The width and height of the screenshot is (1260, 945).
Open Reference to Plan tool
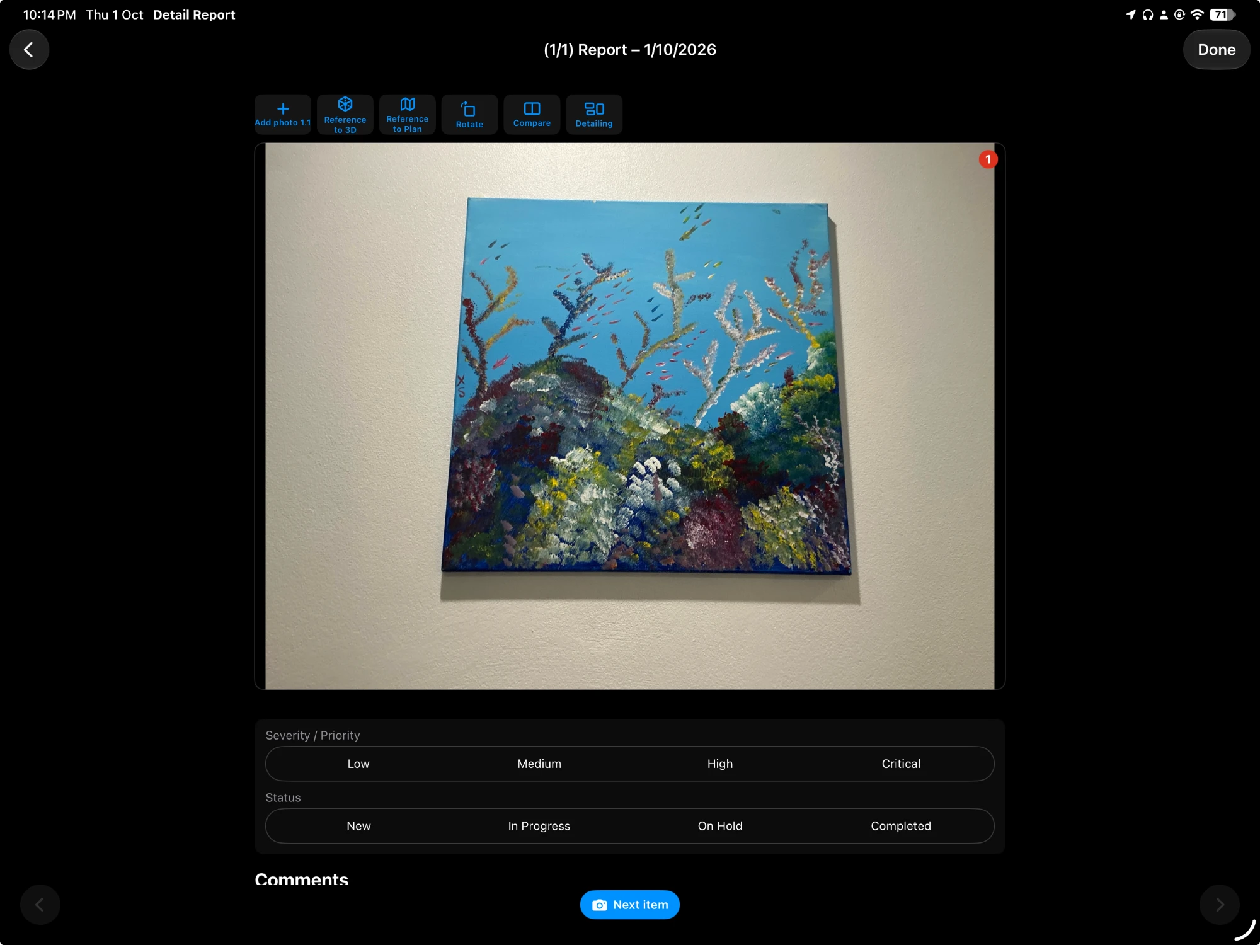tap(408, 114)
